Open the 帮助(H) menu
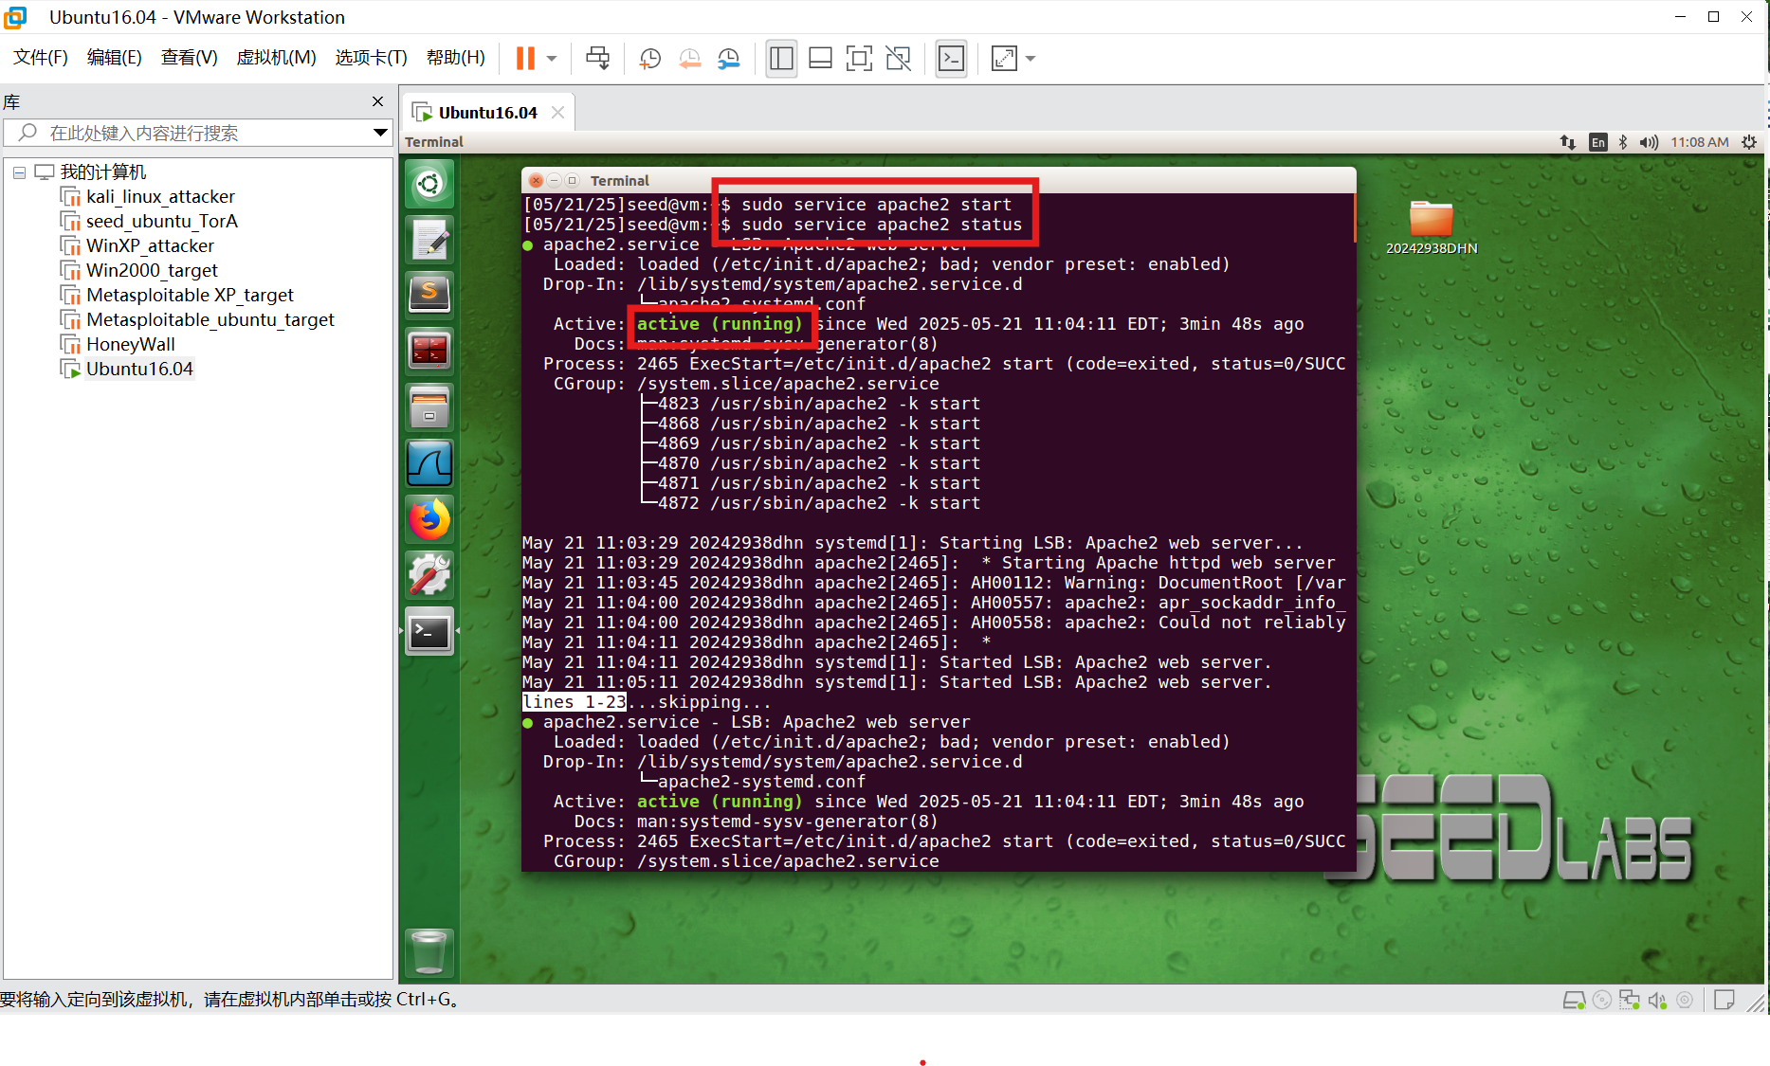This screenshot has width=1770, height=1066. [456, 58]
